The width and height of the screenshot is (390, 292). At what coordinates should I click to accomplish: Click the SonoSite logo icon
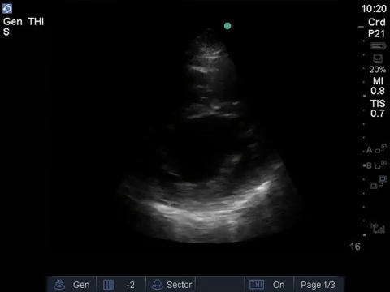pyautogui.click(x=7, y=9)
